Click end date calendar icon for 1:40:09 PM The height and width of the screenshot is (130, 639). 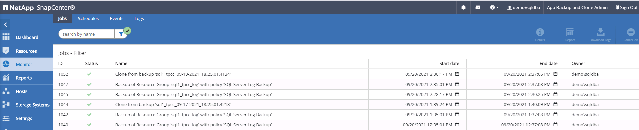(555, 104)
